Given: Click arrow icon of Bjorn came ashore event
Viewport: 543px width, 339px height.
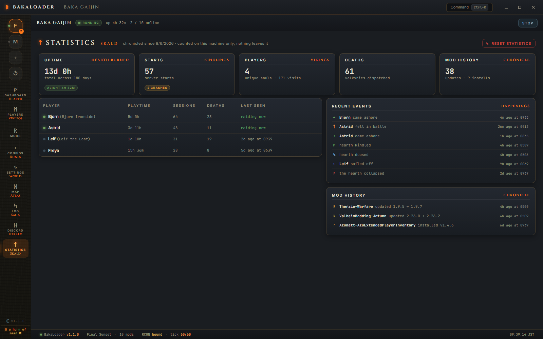Looking at the screenshot, I should [x=334, y=117].
